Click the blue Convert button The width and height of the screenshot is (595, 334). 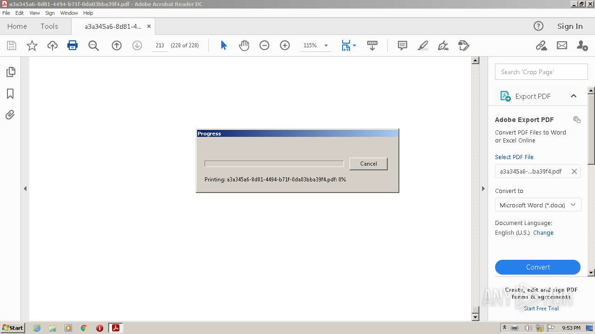coord(538,267)
